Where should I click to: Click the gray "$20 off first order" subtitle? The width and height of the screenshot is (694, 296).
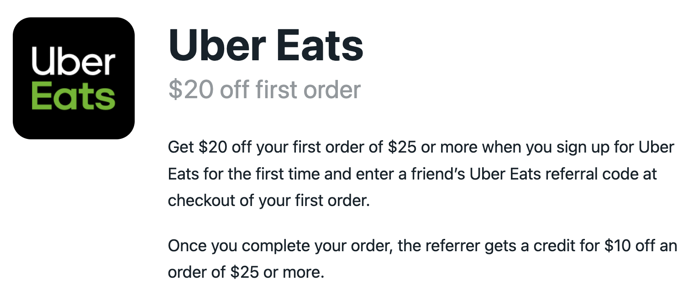[x=264, y=90]
